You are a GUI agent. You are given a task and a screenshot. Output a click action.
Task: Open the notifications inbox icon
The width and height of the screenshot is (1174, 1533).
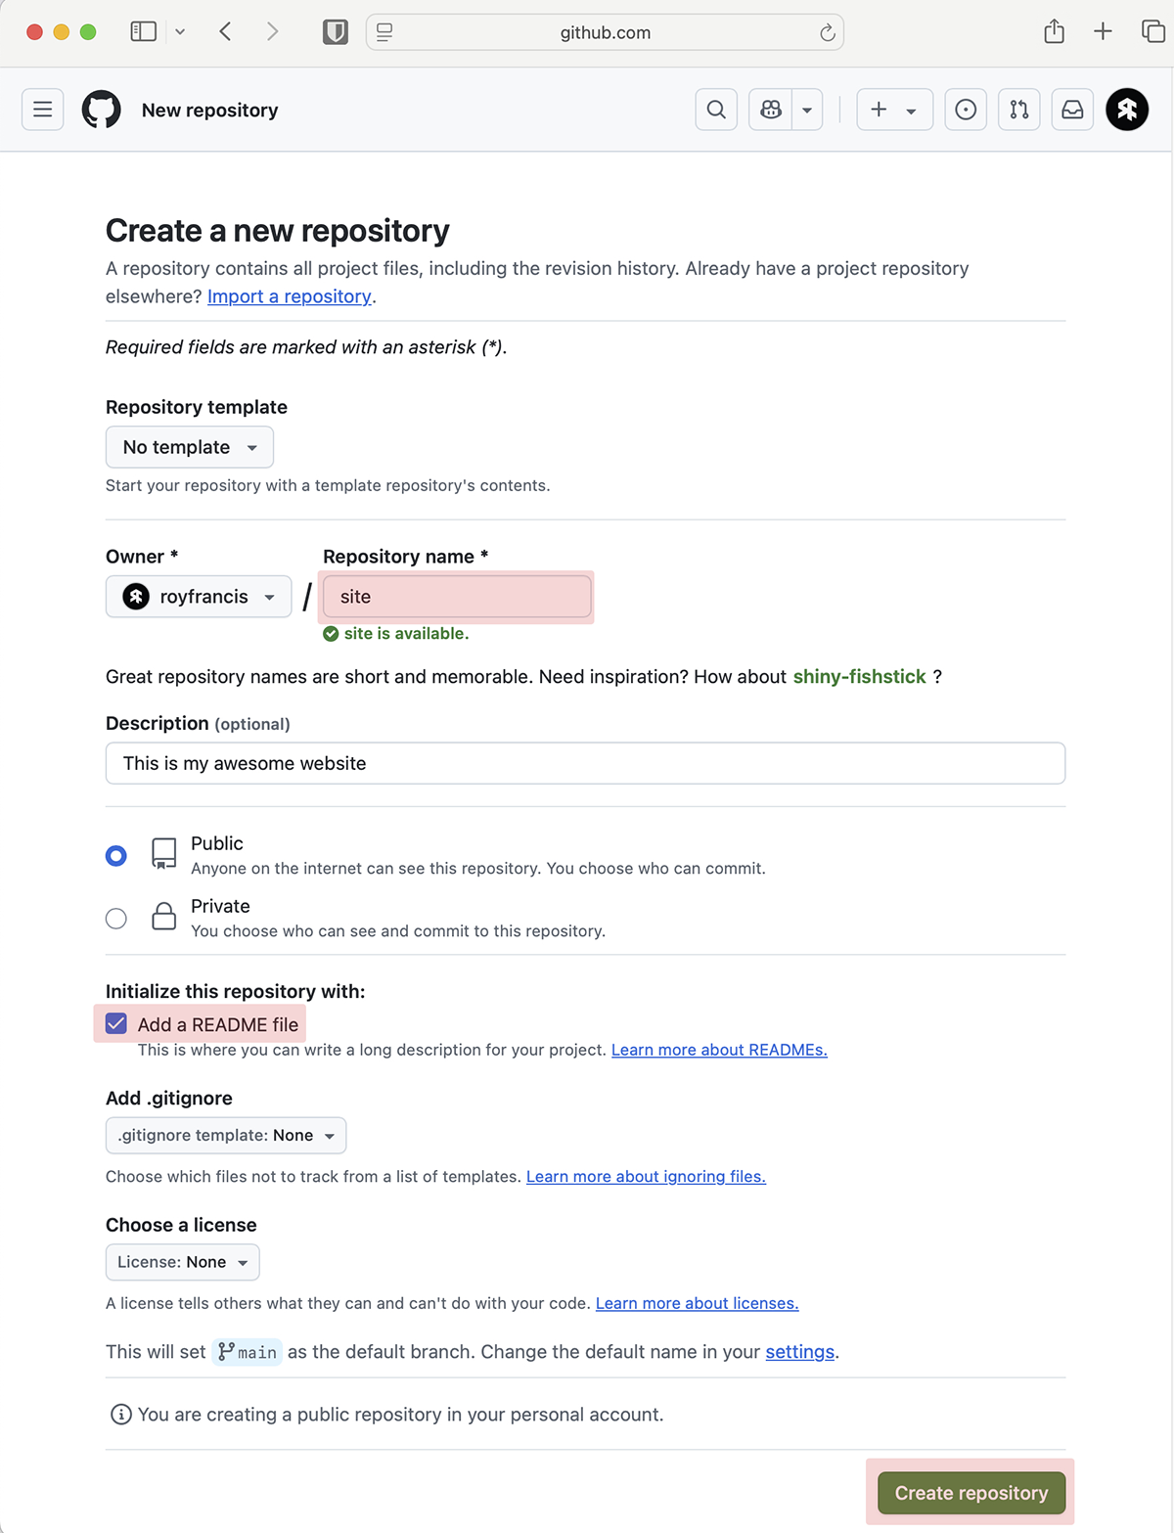[1073, 110]
